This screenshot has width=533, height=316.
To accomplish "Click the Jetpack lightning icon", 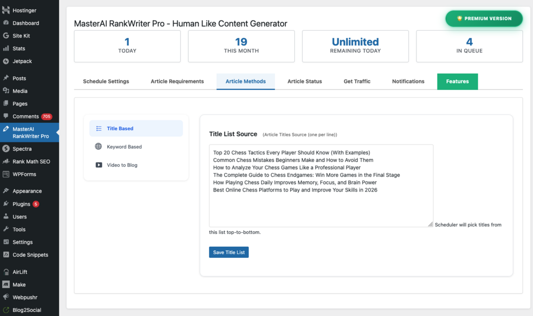I will (6, 61).
